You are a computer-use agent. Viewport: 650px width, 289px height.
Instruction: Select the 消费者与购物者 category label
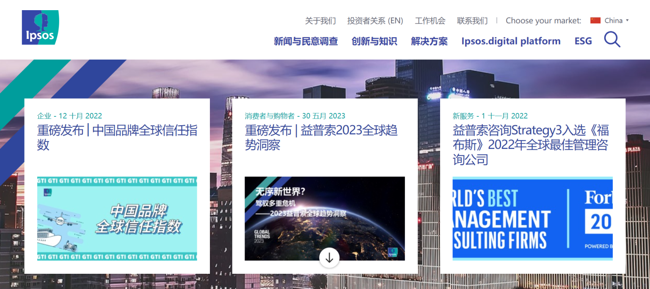click(x=269, y=115)
